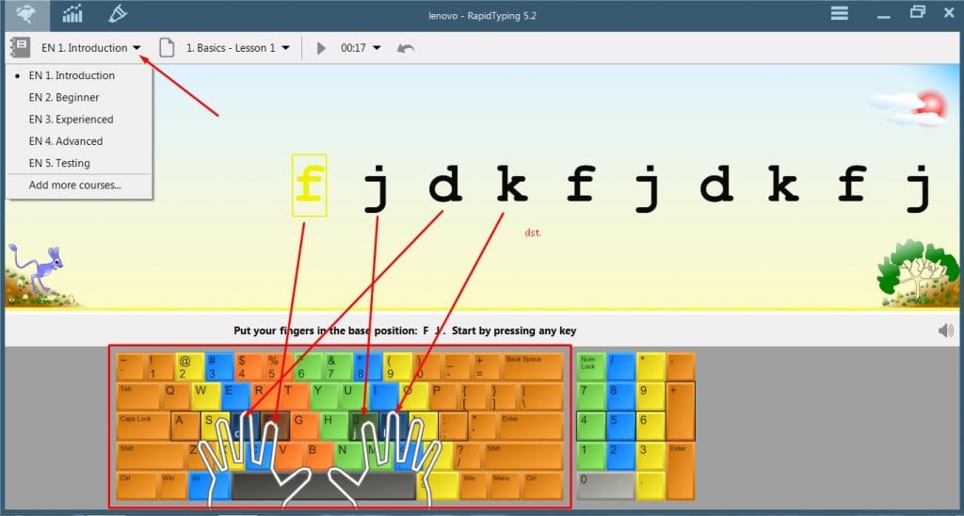Screen dimensions: 964x516
Task: Start the lesson with play button
Action: [320, 48]
